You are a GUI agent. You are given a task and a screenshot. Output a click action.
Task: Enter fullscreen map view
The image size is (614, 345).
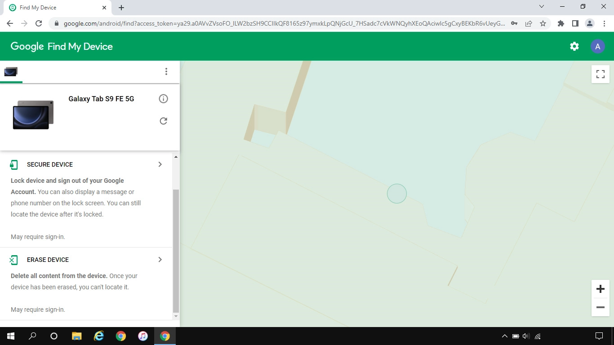pyautogui.click(x=600, y=74)
